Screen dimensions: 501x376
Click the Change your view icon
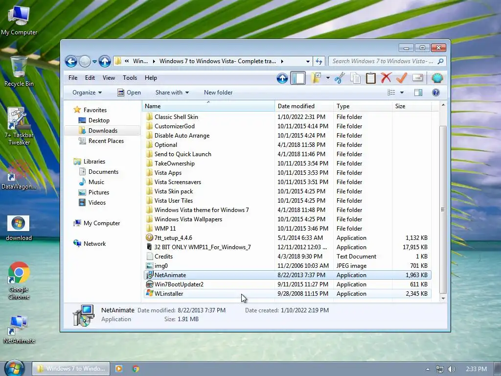pos(391,93)
